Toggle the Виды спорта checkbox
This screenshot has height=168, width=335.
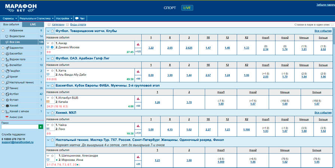67,25
